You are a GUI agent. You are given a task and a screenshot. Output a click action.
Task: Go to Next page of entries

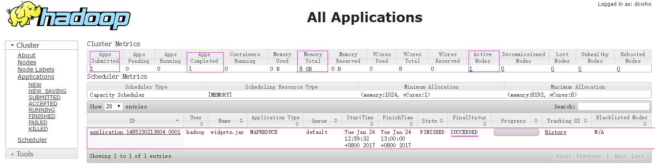620,156
